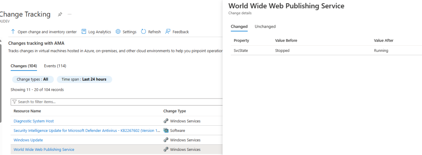Image resolution: width=422 pixels, height=155 pixels.
Task: Click the Log Analytics icon
Action: click(x=84, y=31)
